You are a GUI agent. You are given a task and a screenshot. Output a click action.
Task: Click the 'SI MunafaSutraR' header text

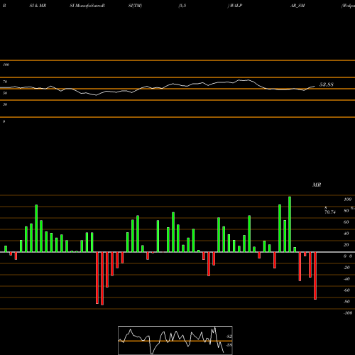87,6
